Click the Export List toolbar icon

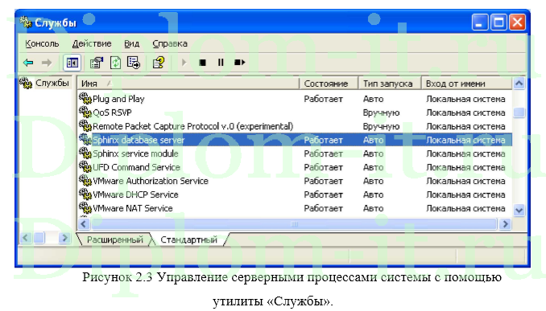click(x=134, y=63)
